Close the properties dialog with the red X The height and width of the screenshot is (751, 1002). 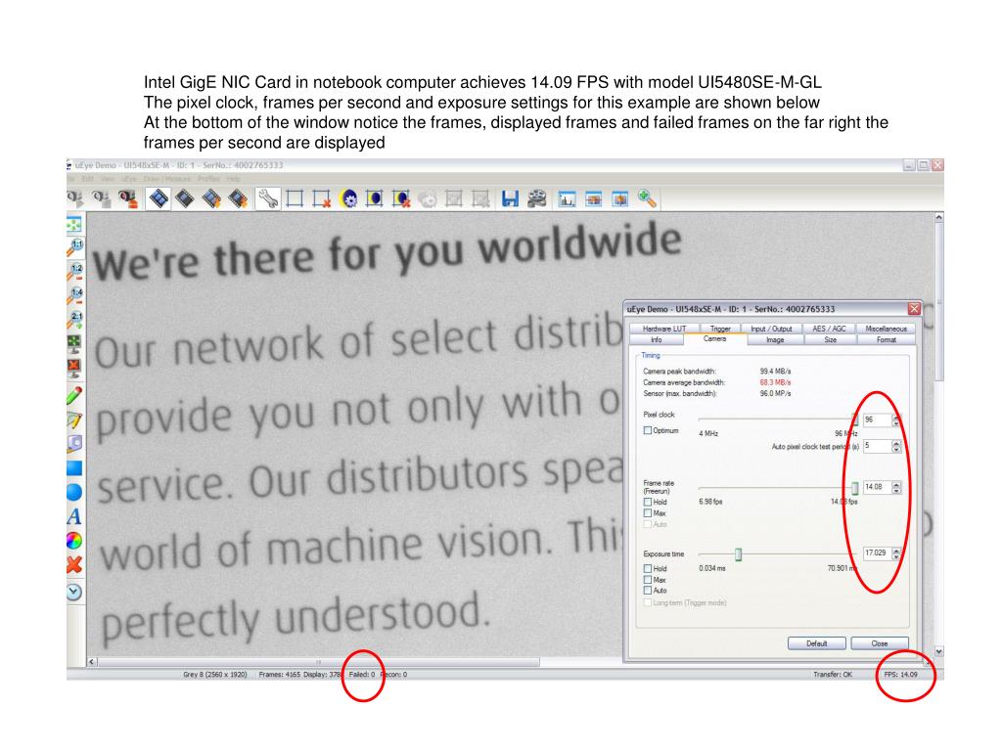point(914,309)
